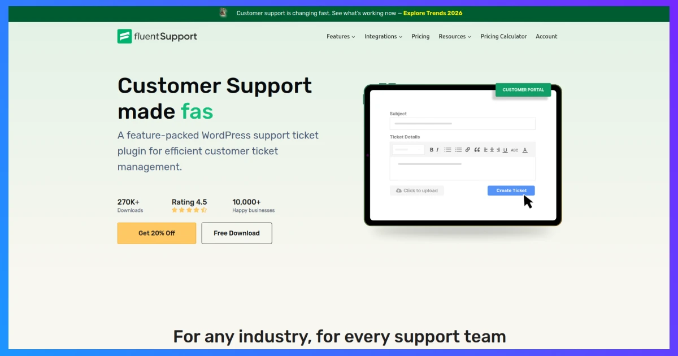The height and width of the screenshot is (356, 678).
Task: Click the mascot icon in the top banner
Action: click(x=223, y=12)
